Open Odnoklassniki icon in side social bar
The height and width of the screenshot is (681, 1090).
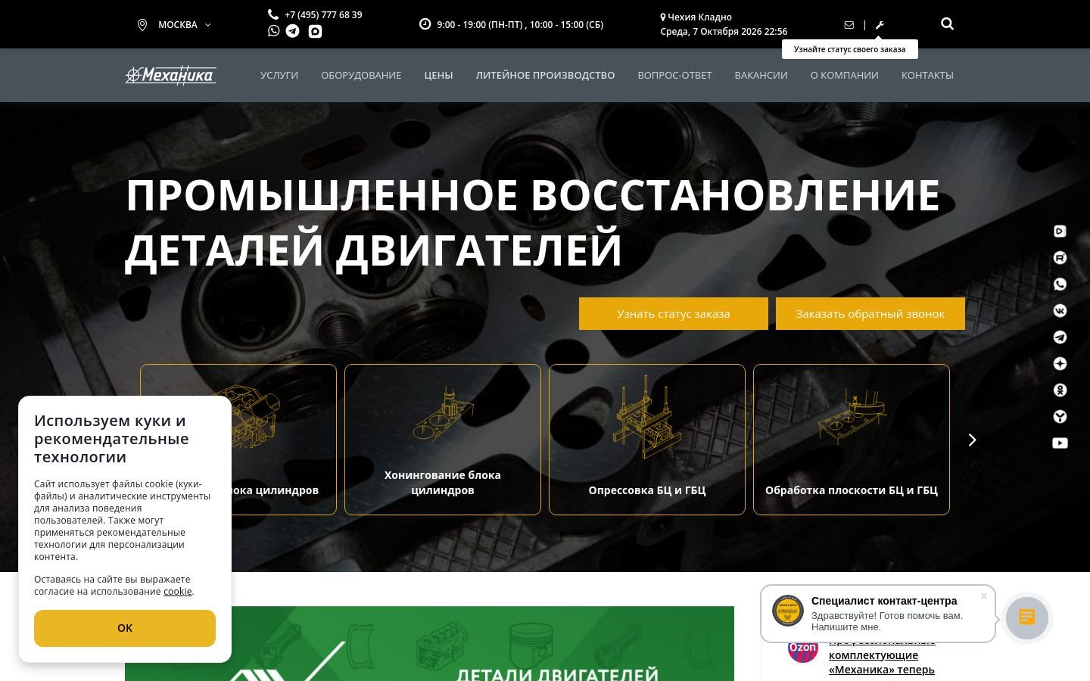1060,390
